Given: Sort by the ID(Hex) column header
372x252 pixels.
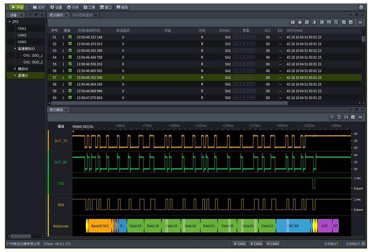Looking at the screenshot, I should (x=224, y=31).
